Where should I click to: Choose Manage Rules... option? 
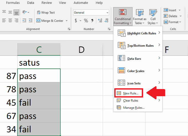[138, 108]
